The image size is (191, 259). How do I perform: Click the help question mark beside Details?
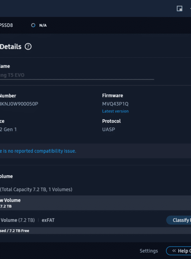[28, 47]
